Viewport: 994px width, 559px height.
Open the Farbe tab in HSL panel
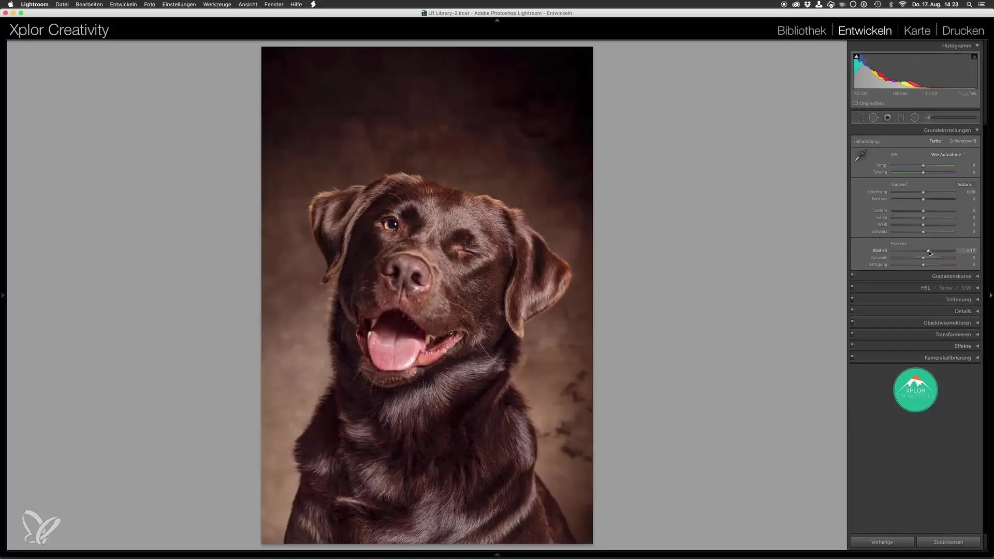(946, 288)
